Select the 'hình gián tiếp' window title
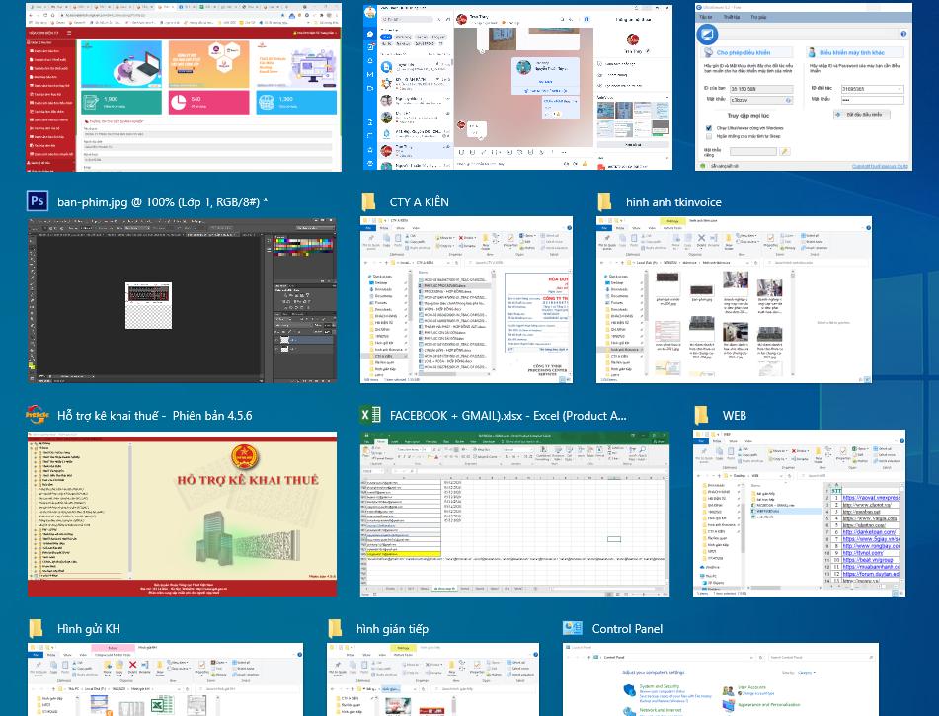 [x=392, y=628]
